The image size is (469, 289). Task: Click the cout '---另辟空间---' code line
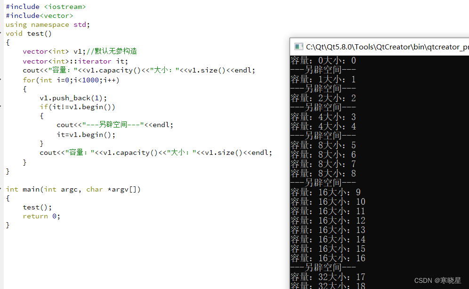click(x=115, y=125)
